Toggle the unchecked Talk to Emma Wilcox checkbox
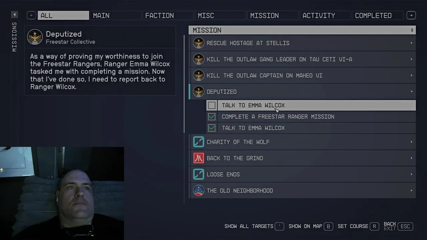Screen dimensions: 427x240 point(211,105)
